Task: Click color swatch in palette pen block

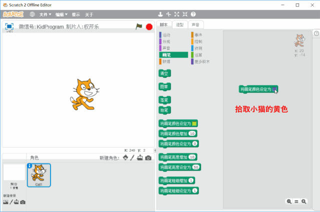Action: [194, 123]
